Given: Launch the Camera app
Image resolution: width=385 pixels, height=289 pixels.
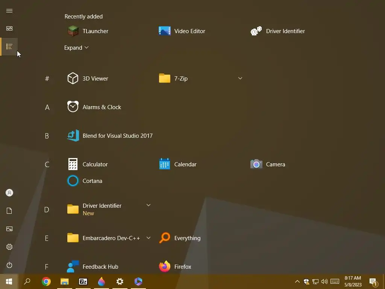Looking at the screenshot, I should (x=268, y=164).
